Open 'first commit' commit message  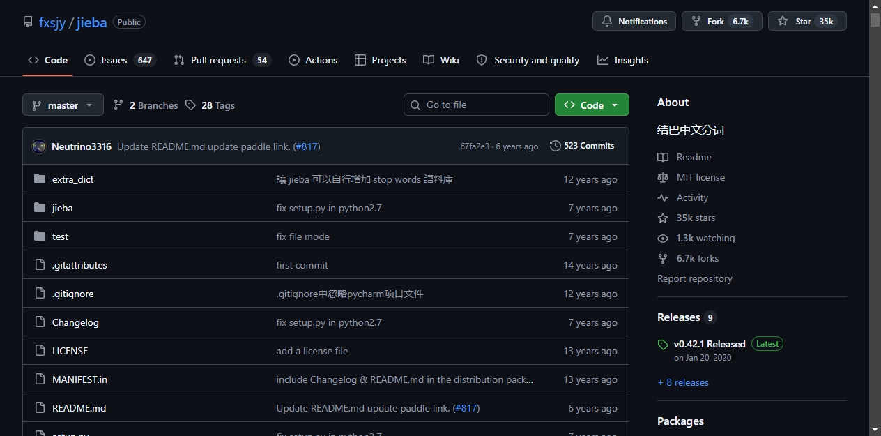(x=302, y=265)
